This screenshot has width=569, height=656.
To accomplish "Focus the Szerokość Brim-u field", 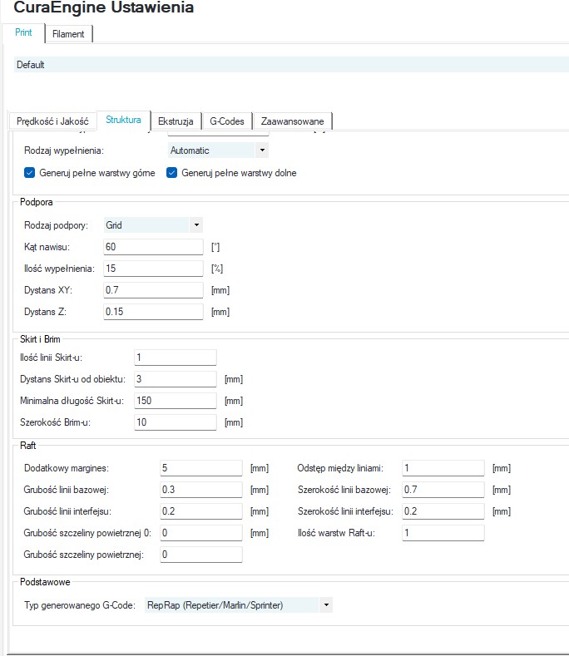I will click(x=176, y=422).
